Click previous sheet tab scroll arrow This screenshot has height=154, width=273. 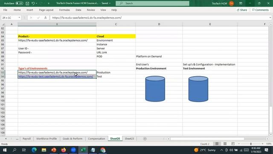coord(6,139)
